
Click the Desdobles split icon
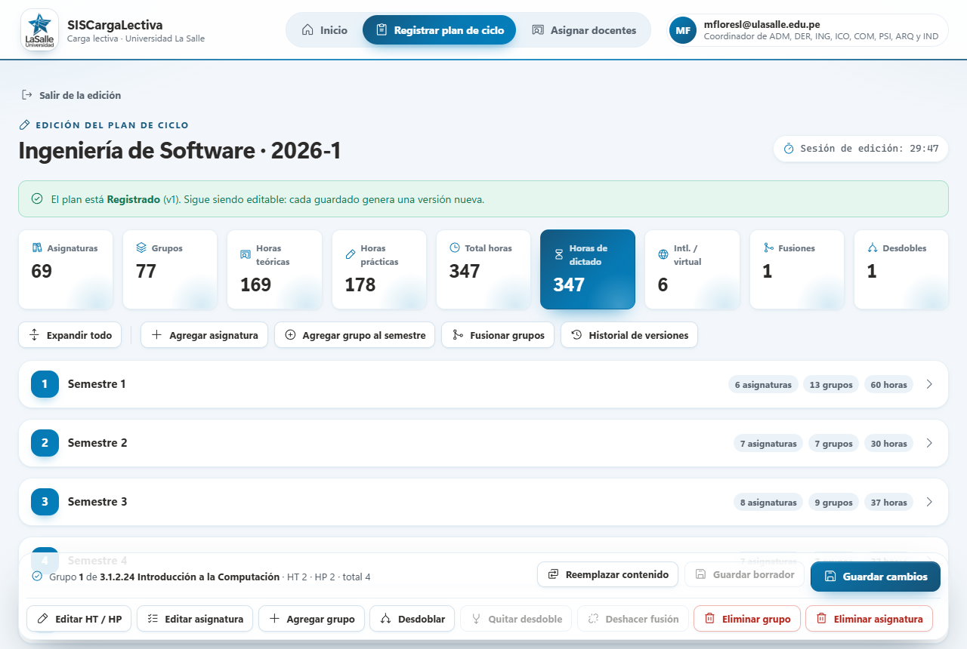point(873,248)
